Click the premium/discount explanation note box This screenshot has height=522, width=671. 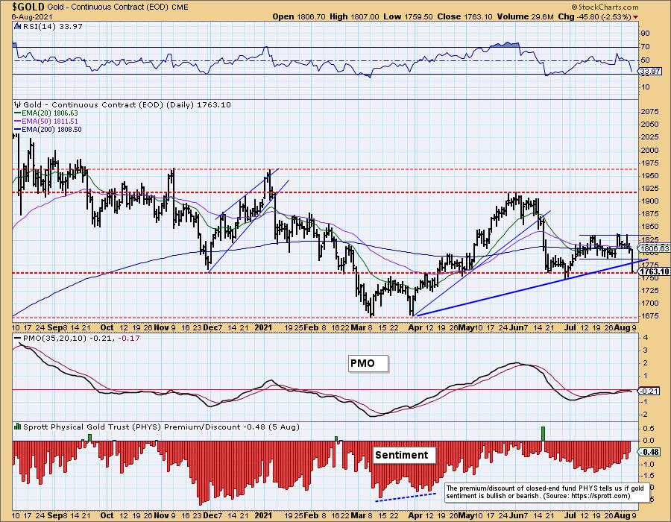pyautogui.click(x=546, y=492)
